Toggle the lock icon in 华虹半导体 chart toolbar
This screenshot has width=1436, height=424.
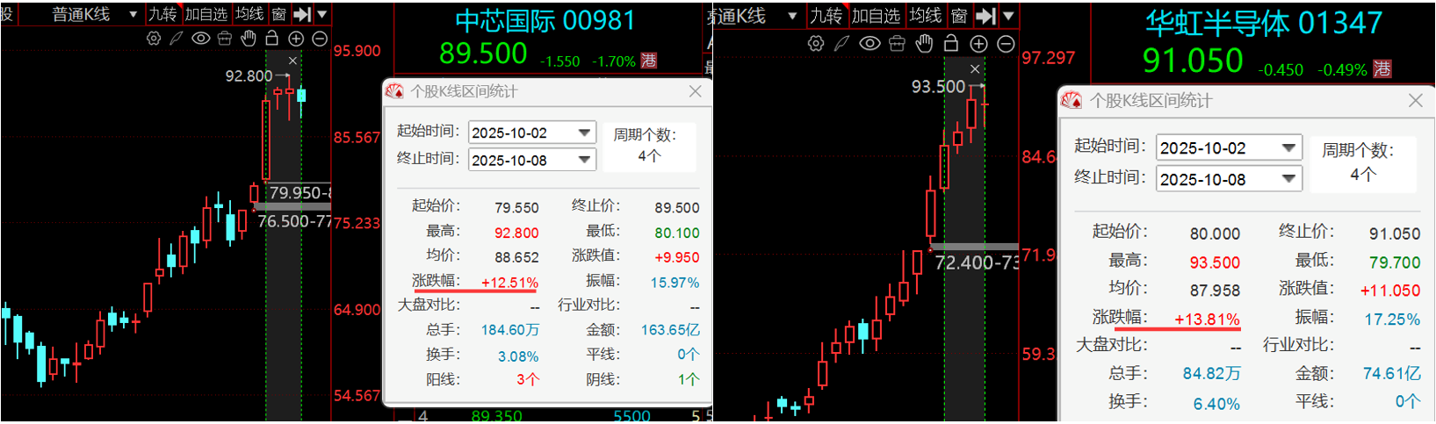pyautogui.click(x=951, y=44)
